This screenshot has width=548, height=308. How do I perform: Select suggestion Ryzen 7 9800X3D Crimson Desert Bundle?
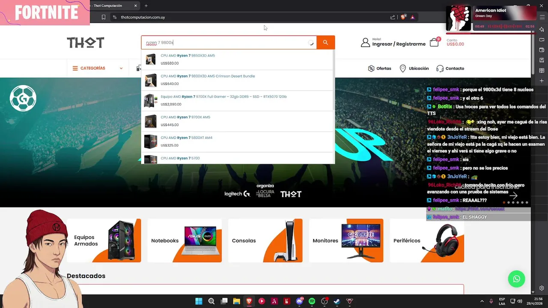point(238,80)
